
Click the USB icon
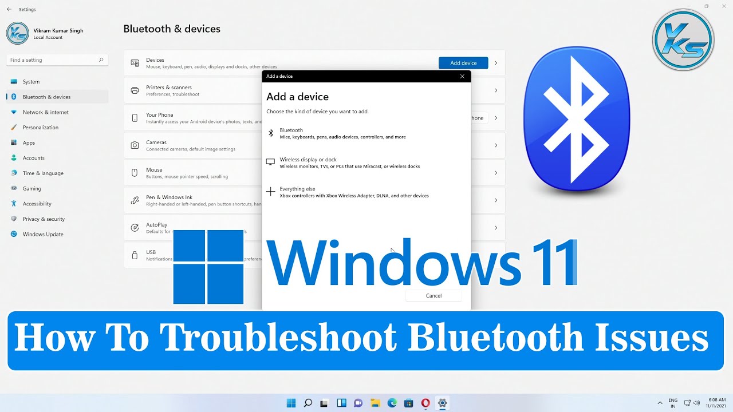click(x=135, y=255)
